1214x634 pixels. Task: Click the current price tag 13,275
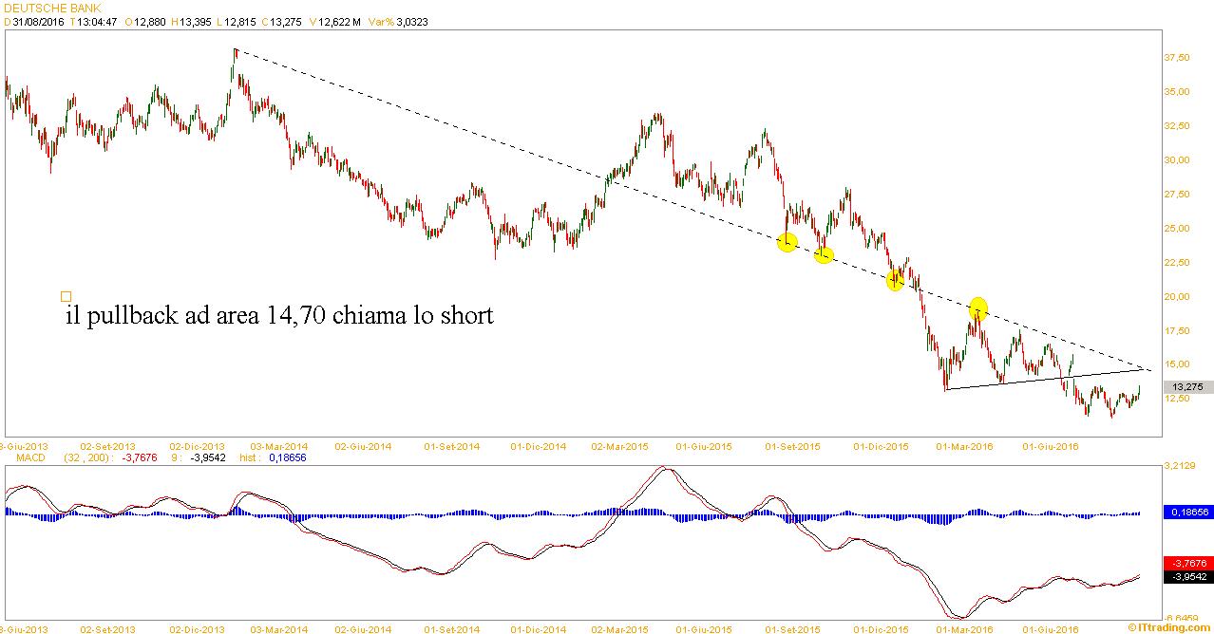[x=1187, y=387]
